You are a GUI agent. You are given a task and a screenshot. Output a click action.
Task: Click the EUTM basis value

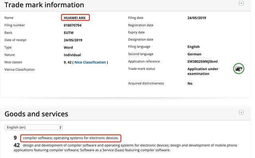(x=69, y=33)
